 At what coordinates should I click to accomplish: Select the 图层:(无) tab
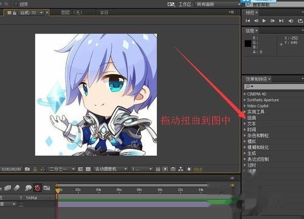tap(72, 13)
